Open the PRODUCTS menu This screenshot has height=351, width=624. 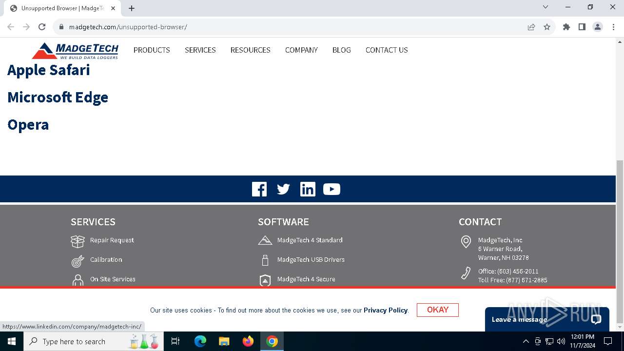[152, 50]
